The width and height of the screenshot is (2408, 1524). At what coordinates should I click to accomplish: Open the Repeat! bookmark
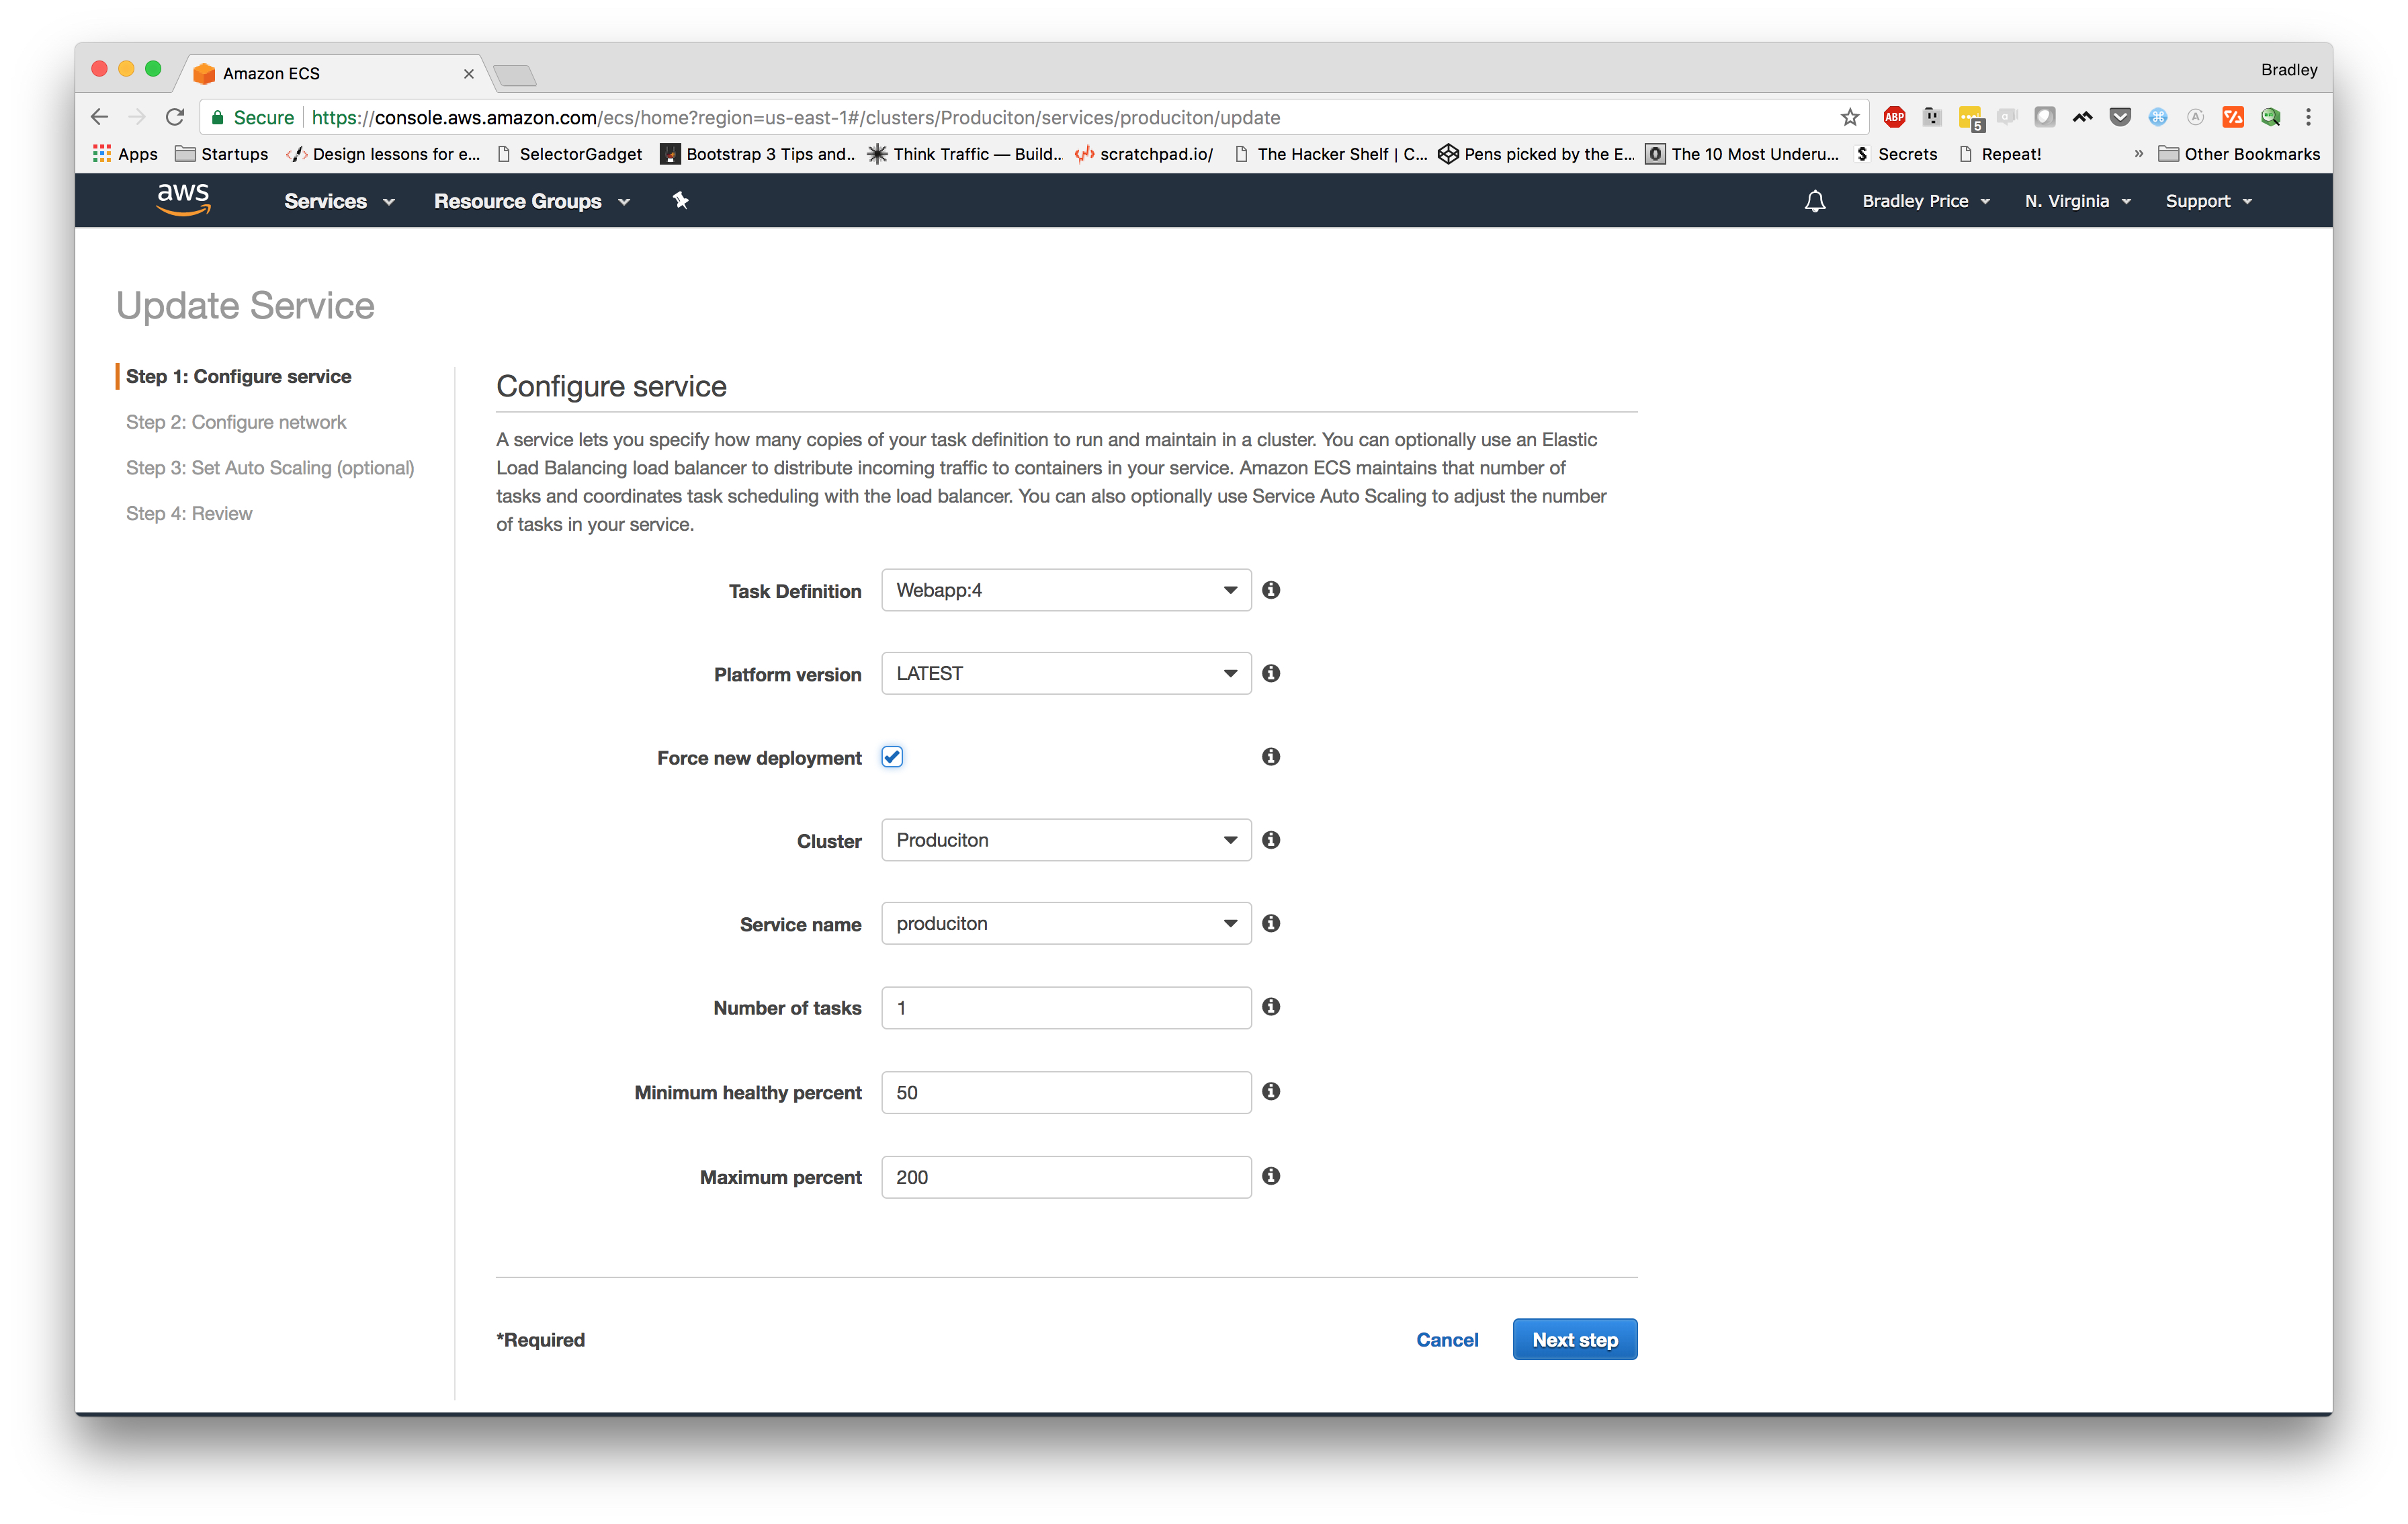tap(2000, 154)
